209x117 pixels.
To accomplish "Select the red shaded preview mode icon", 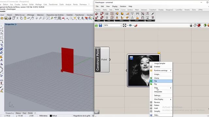I will pos(199,25).
